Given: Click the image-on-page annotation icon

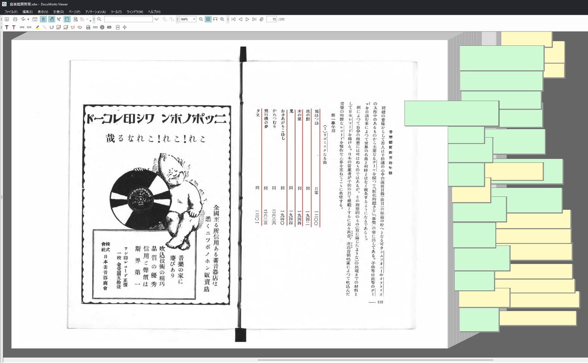Looking at the screenshot, I should (x=118, y=27).
